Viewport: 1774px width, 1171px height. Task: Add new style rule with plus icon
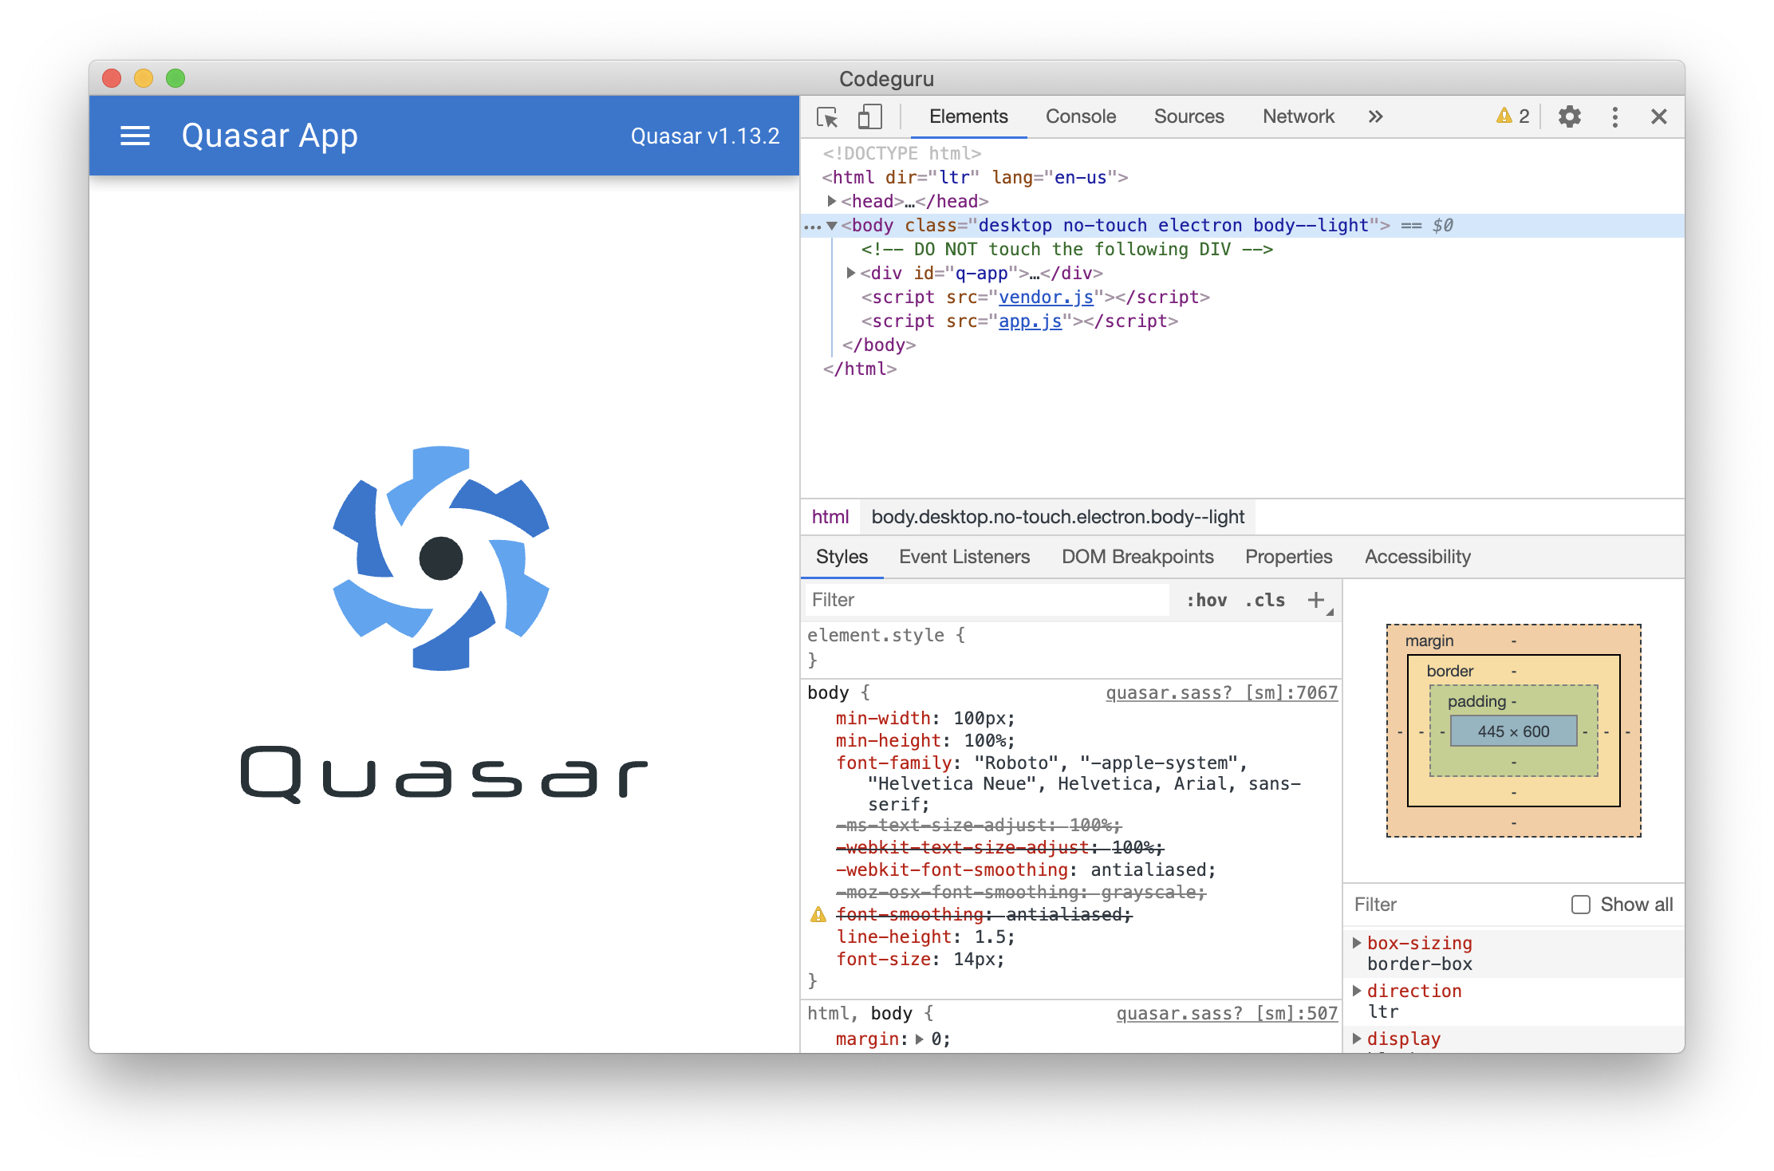(1316, 600)
